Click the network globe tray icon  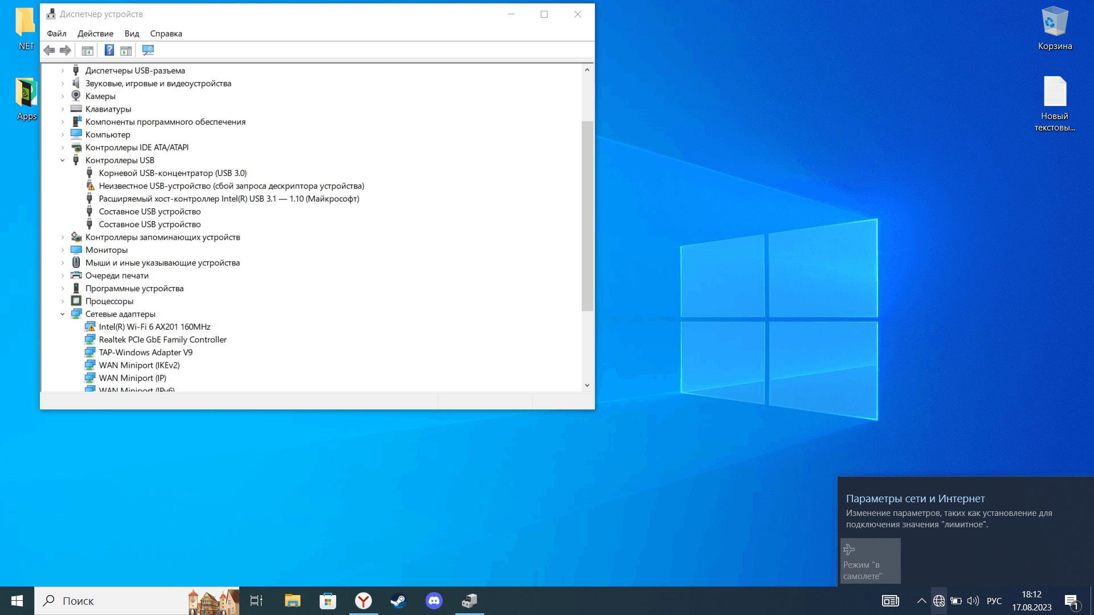tap(939, 601)
